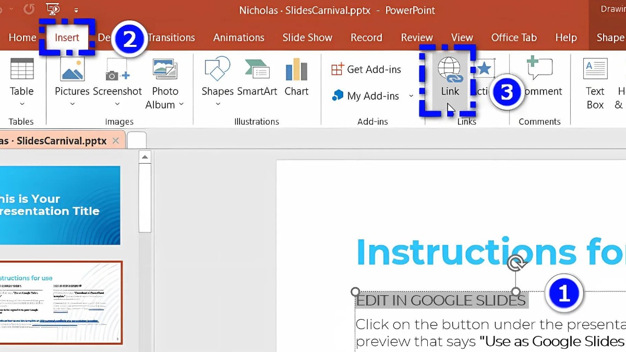
Task: Click the Link globe icon
Action: [x=450, y=69]
